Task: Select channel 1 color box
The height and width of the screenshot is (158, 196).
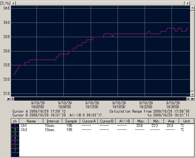Action: (x=15, y=126)
